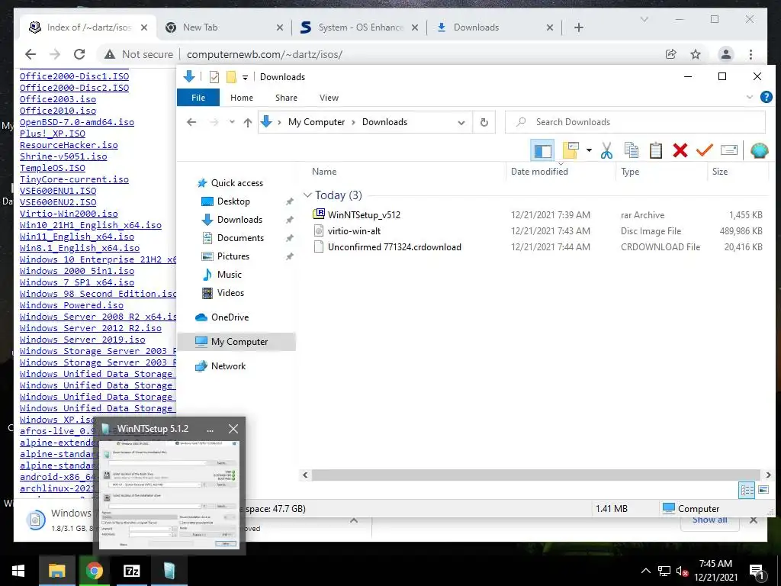
Task: Open the View ribbon tab
Action: 329,98
